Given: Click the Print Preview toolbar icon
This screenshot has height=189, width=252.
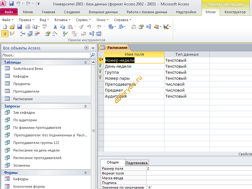Looking at the screenshot, I should click(35, 27).
